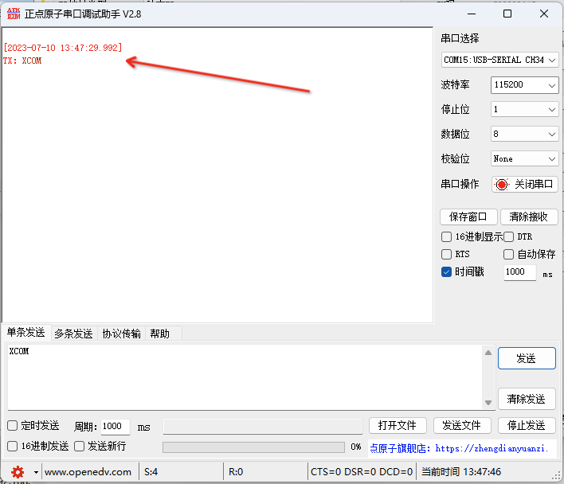Click the S:4 sent counter

pos(151,472)
